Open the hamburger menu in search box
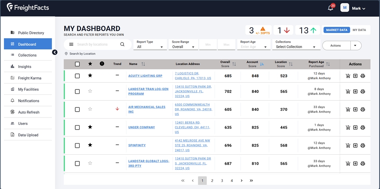Screen dimensions: 380x189 click(x=71, y=44)
